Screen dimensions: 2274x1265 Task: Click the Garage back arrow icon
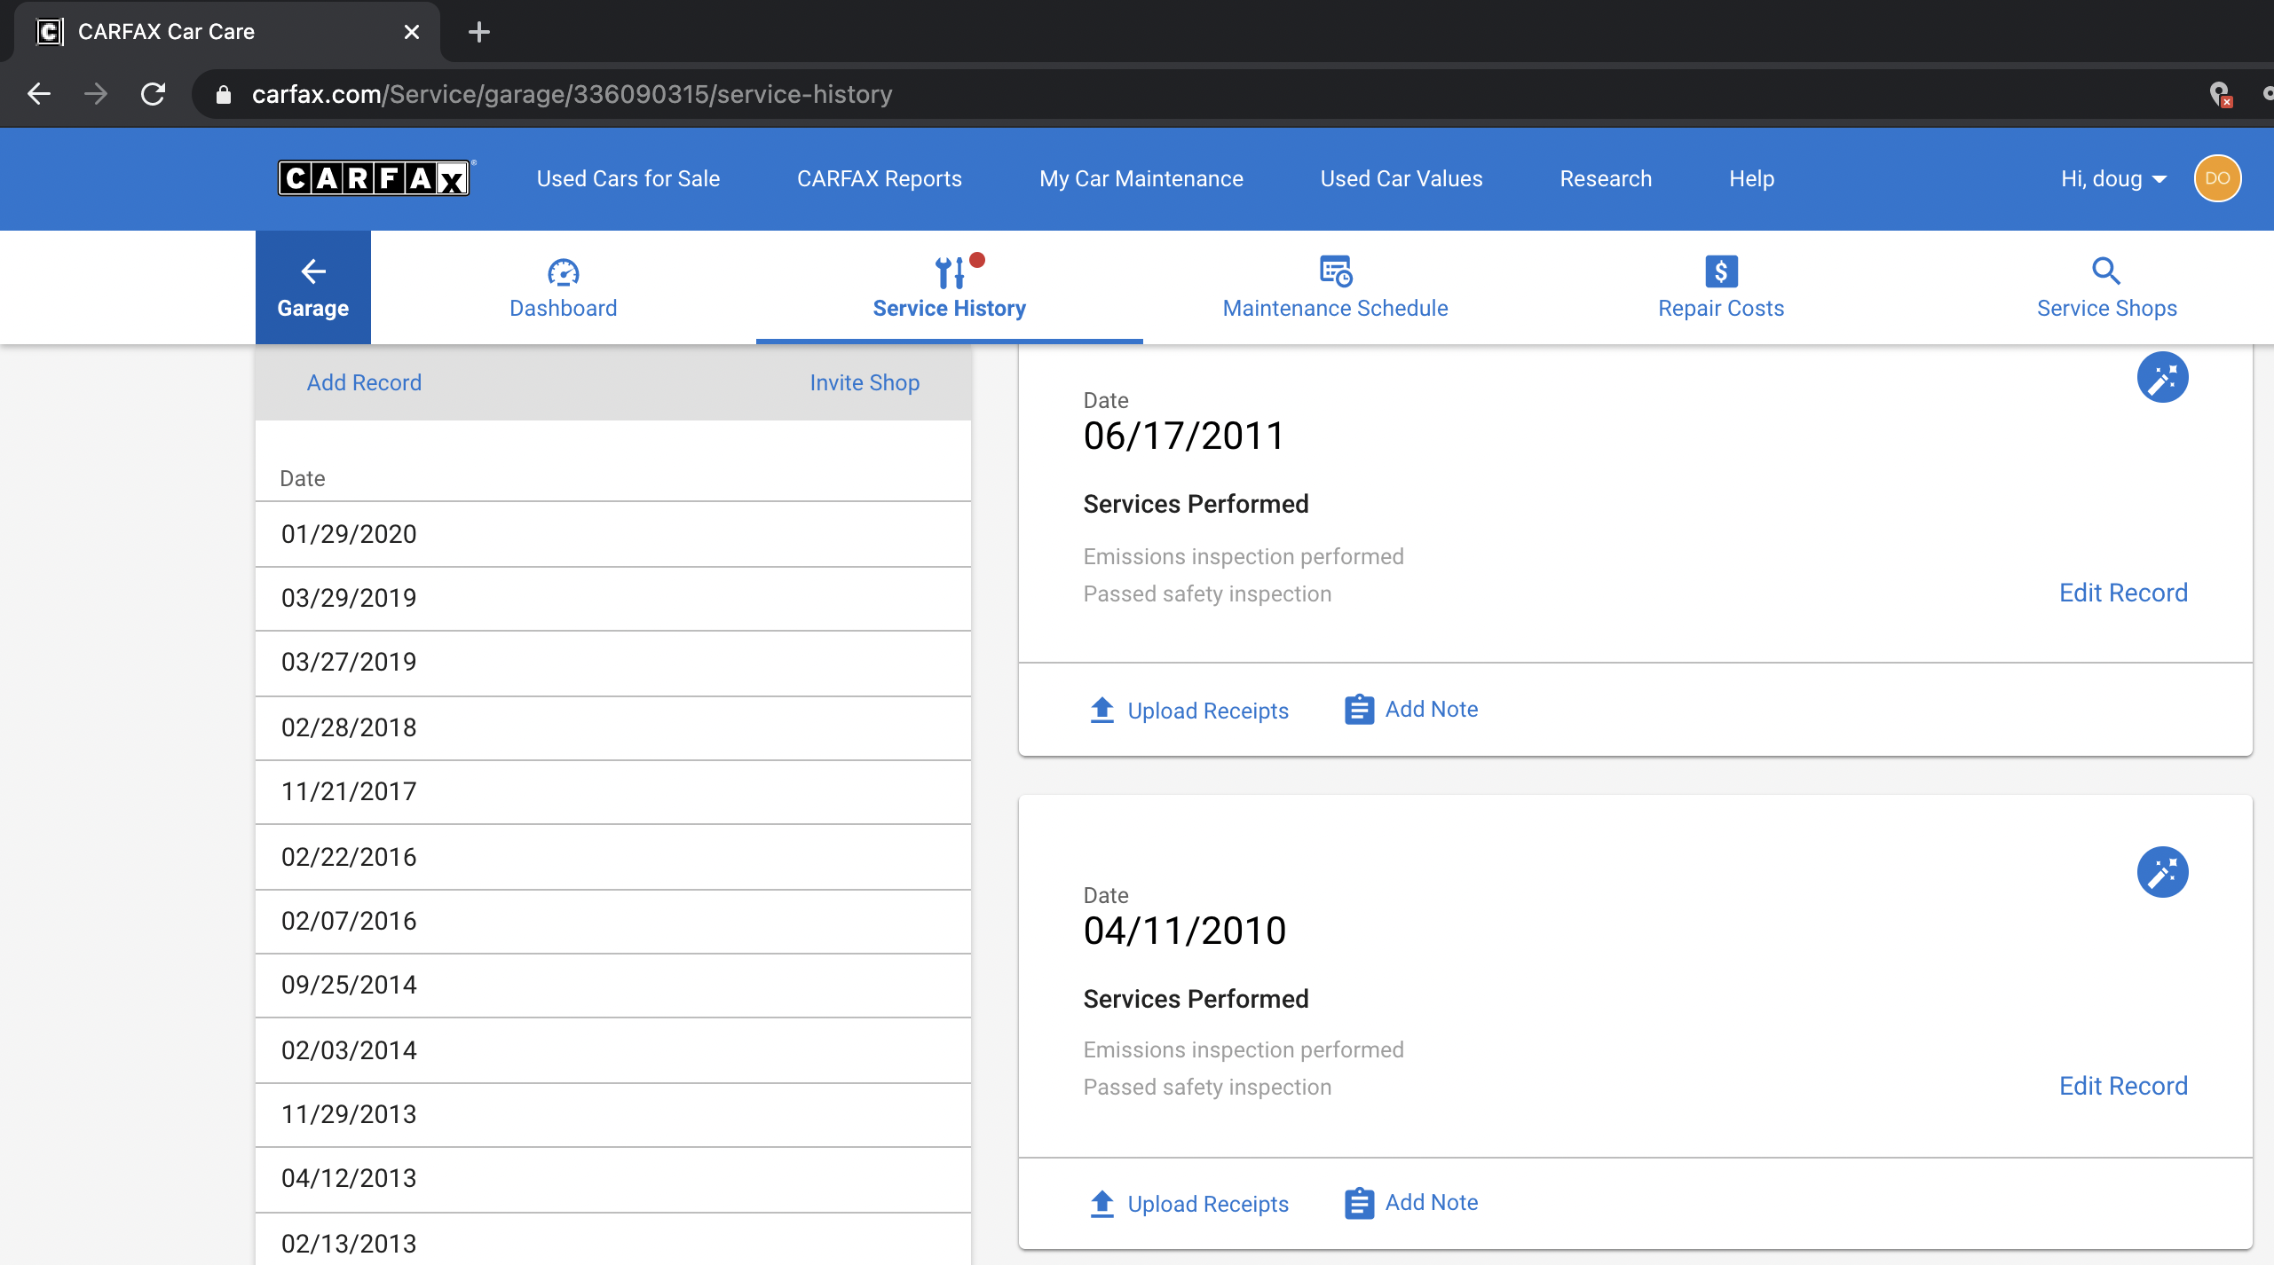(x=313, y=271)
